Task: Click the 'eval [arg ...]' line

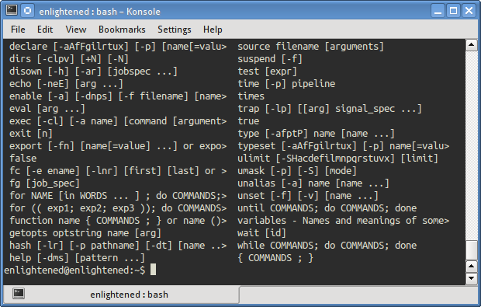Action: click(47, 109)
